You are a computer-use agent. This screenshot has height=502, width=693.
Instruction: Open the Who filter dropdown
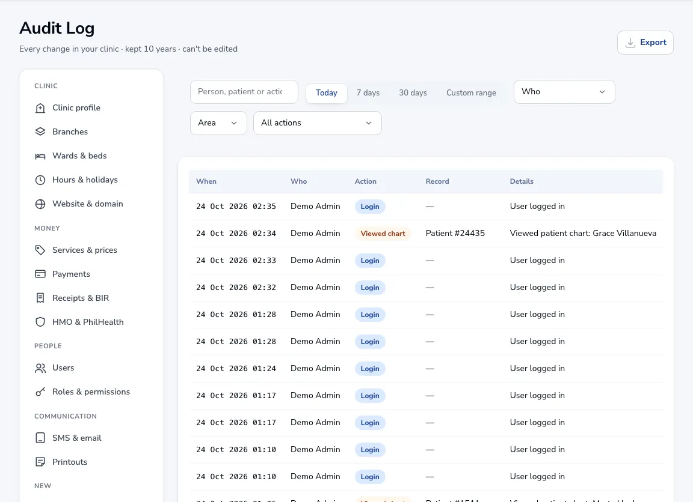pos(564,92)
